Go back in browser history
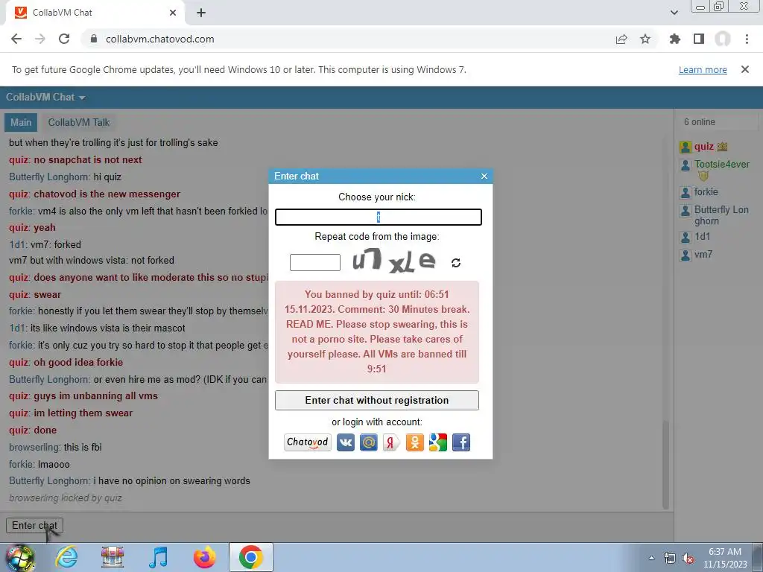Viewport: 763px width, 572px height. pyautogui.click(x=16, y=39)
